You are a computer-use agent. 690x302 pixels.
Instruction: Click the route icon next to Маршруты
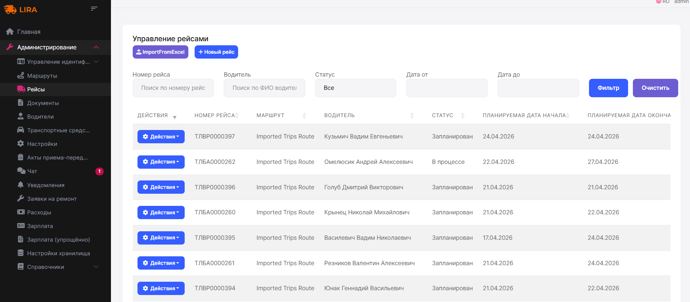(21, 75)
